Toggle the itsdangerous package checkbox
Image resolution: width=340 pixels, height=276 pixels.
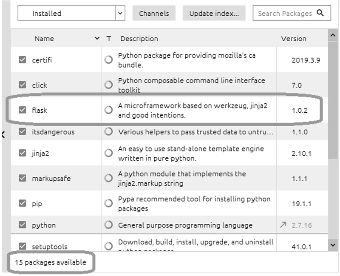click(x=23, y=131)
